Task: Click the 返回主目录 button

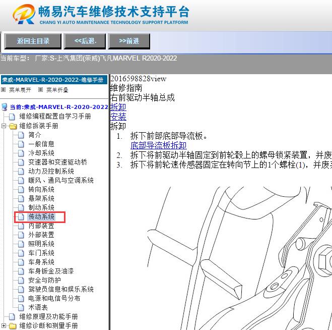Action: (33, 41)
